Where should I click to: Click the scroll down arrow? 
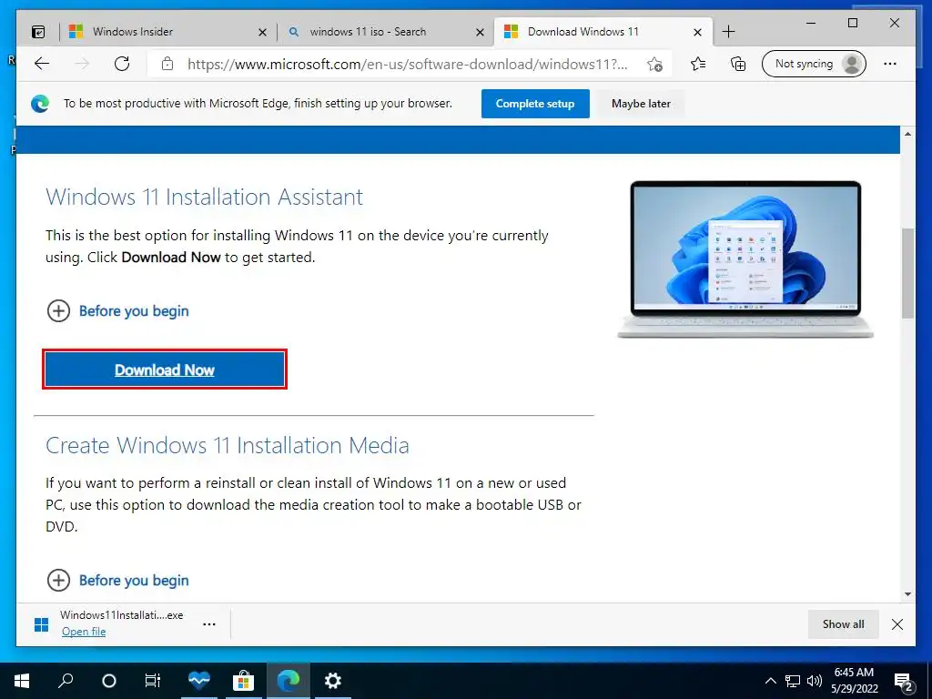point(907,593)
